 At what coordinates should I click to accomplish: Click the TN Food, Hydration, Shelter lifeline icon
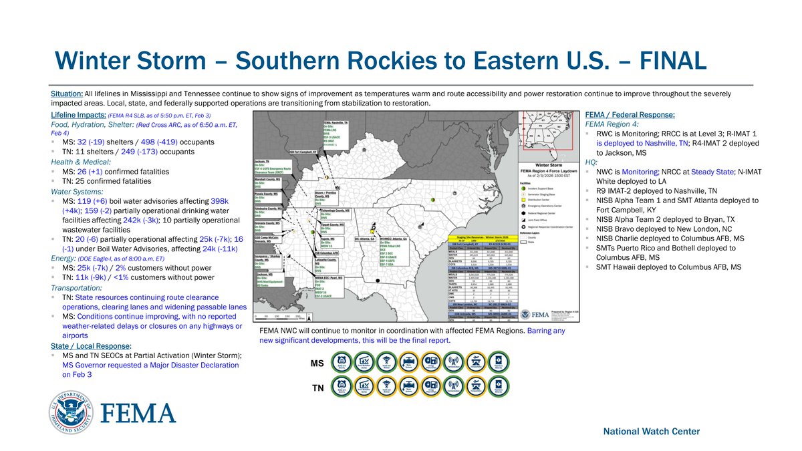click(364, 386)
